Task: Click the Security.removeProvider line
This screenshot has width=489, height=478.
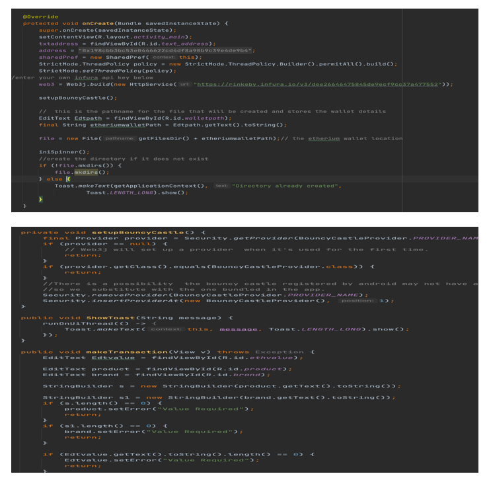Action: [x=206, y=295]
